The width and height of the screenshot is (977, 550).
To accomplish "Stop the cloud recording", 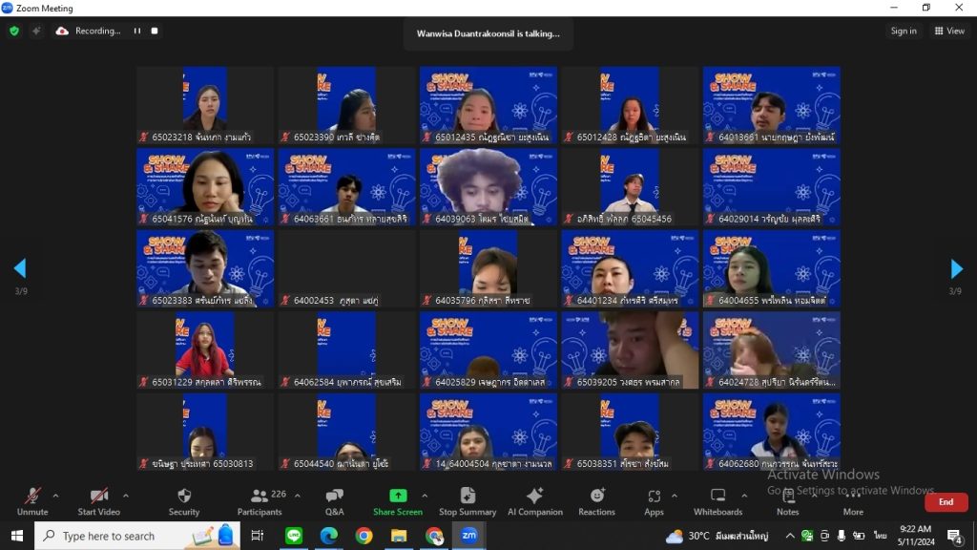I will coord(155,31).
